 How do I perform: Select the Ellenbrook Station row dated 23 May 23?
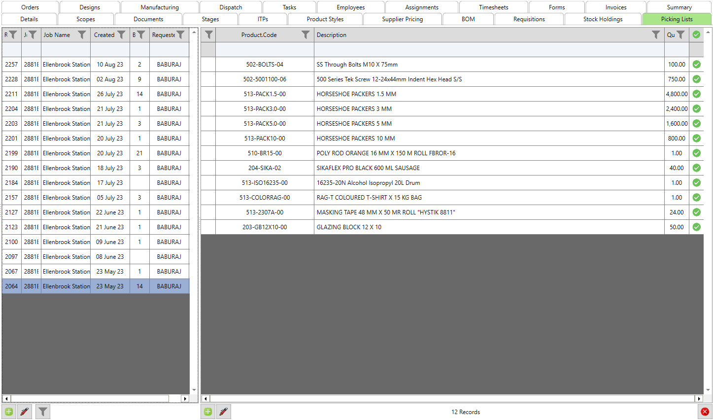(66, 286)
